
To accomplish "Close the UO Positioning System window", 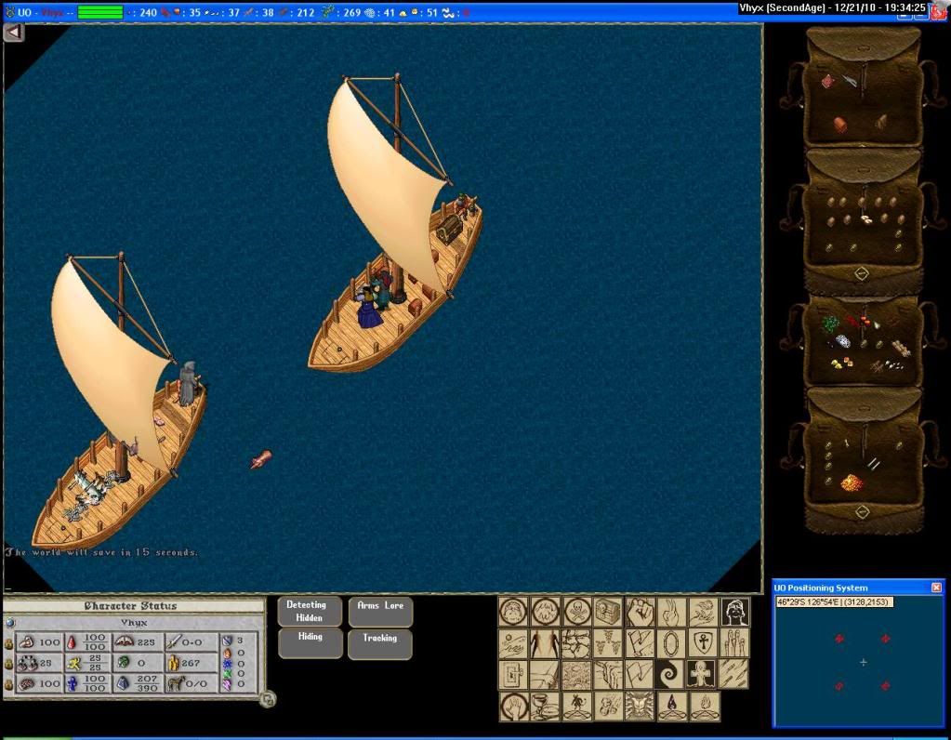I will pyautogui.click(x=936, y=588).
